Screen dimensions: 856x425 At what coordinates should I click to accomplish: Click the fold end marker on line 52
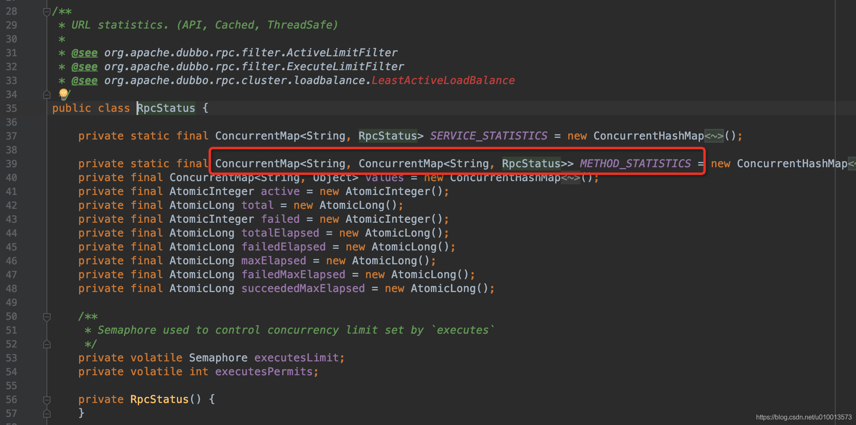[46, 344]
